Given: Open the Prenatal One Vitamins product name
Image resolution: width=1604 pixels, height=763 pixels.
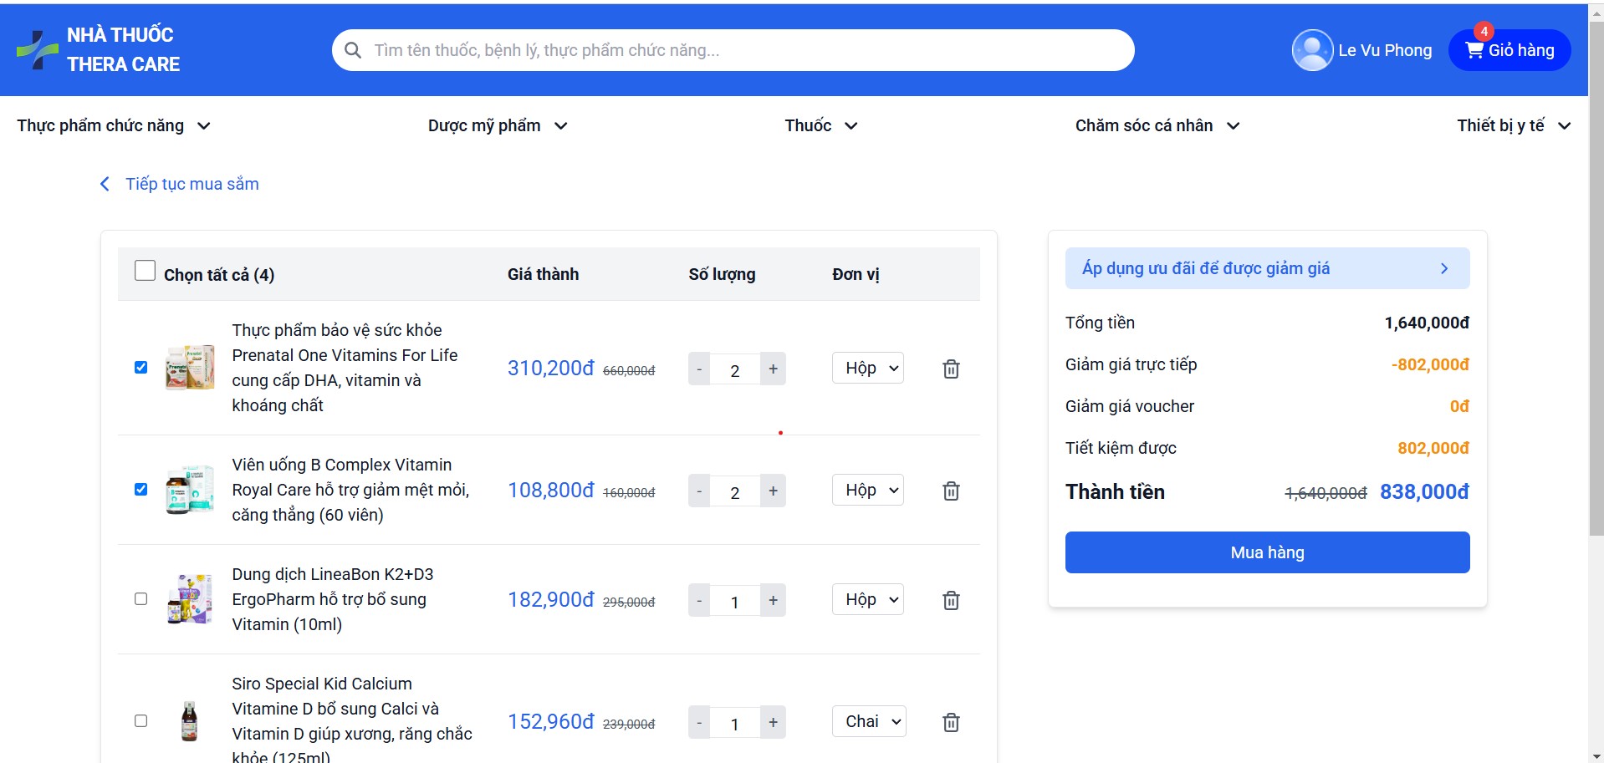Looking at the screenshot, I should (x=345, y=368).
